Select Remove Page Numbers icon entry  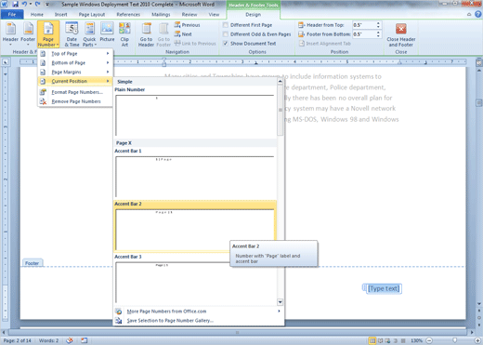[x=43, y=101]
